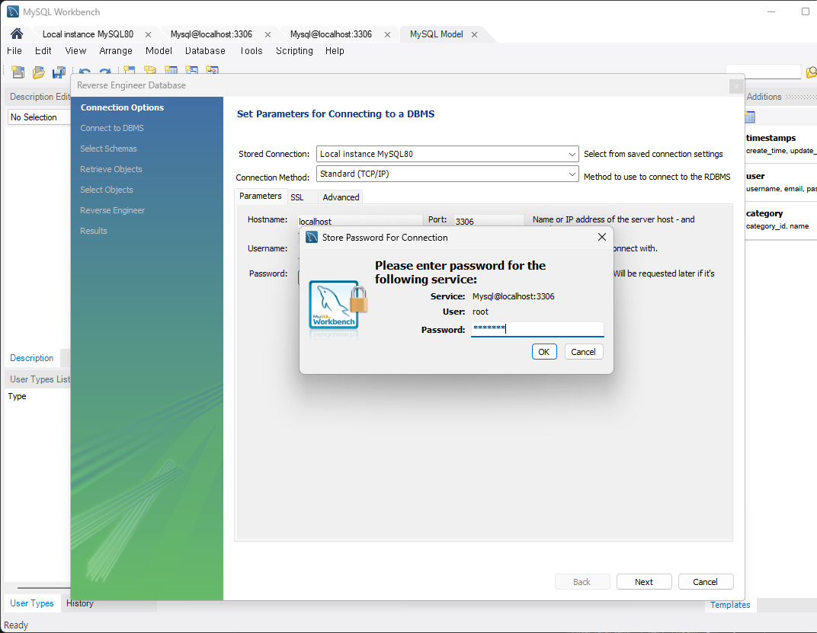817x633 pixels.
Task: Click the search box in main toolbar
Action: click(763, 72)
